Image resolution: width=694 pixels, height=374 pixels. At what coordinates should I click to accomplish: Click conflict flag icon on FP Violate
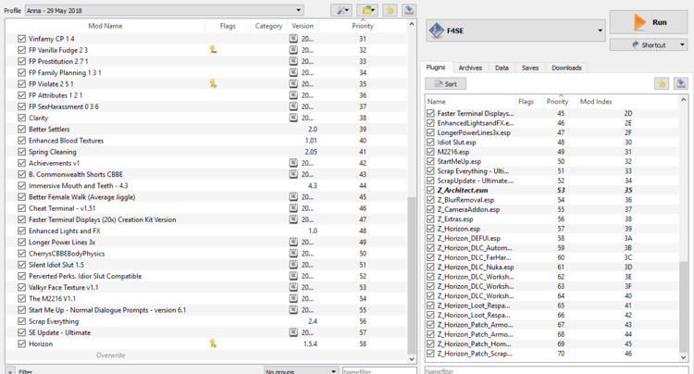[x=213, y=83]
